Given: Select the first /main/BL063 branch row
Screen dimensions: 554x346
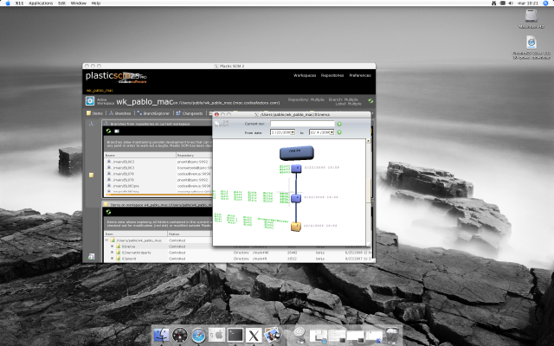Looking at the screenshot, I should (158, 162).
